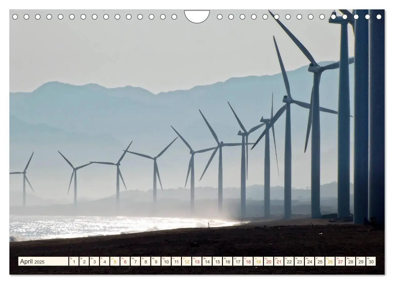The width and height of the screenshot is (394, 284).
Task: Select Saturday the 5th cell
Action: click(x=115, y=261)
